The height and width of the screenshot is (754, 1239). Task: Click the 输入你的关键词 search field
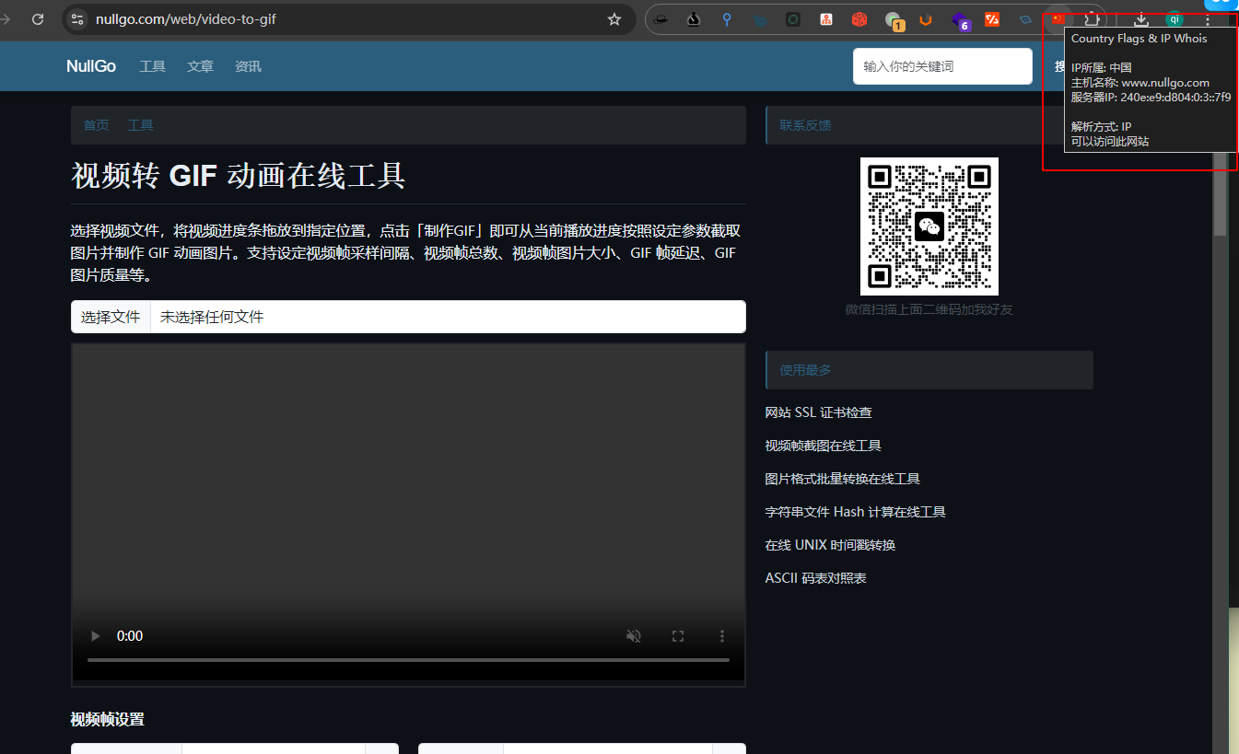[x=941, y=65]
